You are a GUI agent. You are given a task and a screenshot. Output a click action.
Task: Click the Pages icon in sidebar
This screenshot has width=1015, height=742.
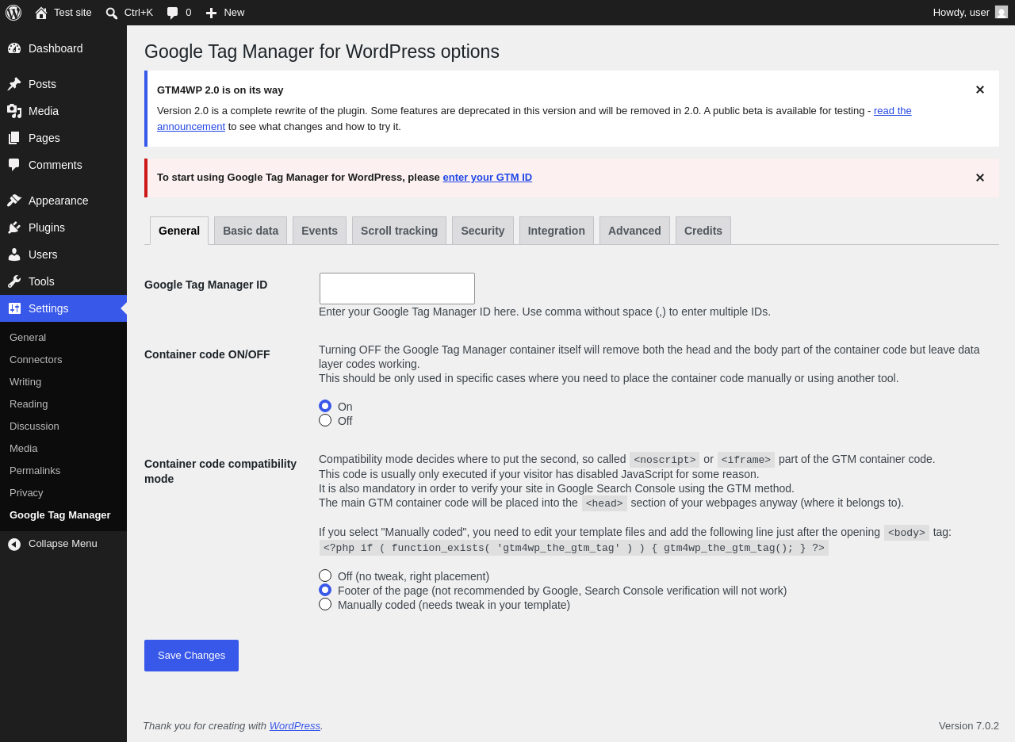pyautogui.click(x=14, y=138)
